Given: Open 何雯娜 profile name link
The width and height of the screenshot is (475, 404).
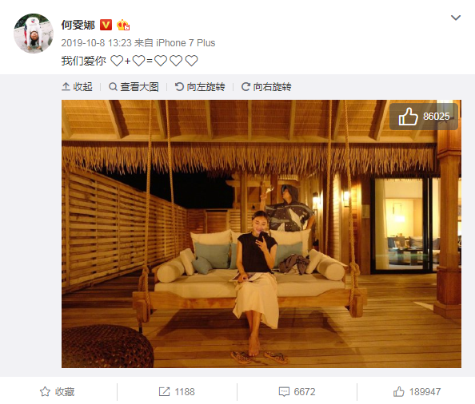Looking at the screenshot, I should pos(78,25).
